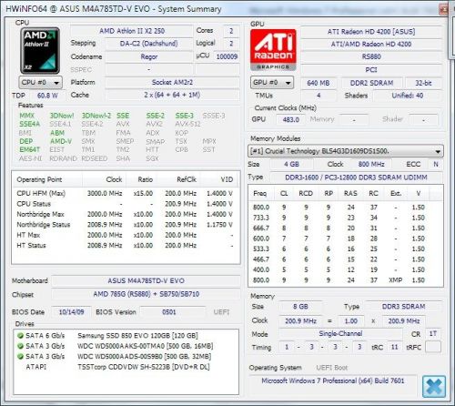Click the Codename Regor field
455x406 pixels.
(x=148, y=56)
